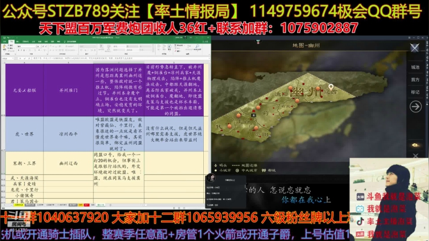429x241 pixels.
Task: Switch to the 插入 ribbon tab
Action: 18,42
